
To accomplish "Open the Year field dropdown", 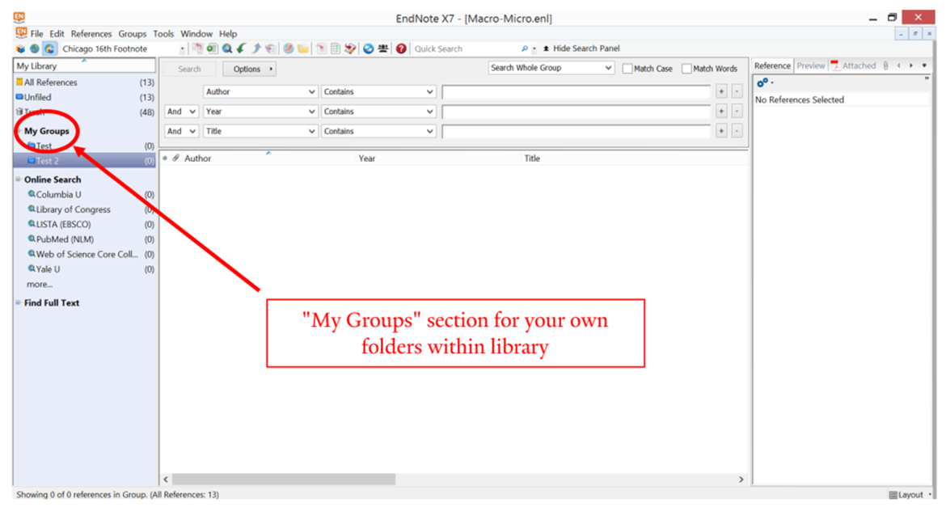I will [260, 112].
